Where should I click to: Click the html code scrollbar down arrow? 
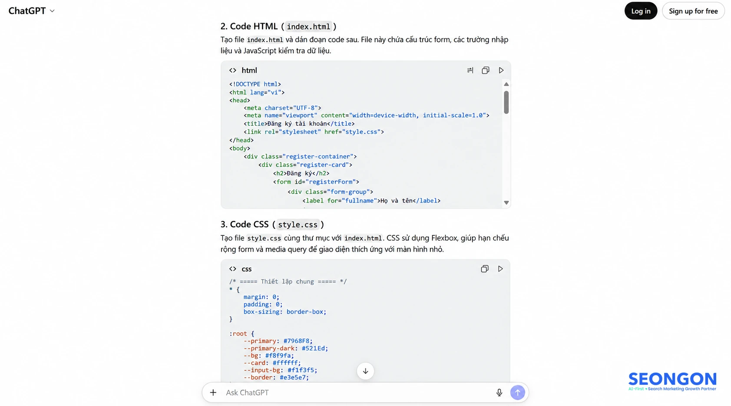click(506, 203)
